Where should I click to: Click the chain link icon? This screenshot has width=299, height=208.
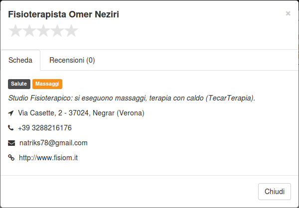click(x=11, y=158)
